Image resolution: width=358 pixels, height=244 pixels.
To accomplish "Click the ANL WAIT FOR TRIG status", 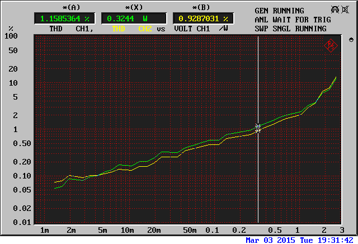I will [x=293, y=20].
